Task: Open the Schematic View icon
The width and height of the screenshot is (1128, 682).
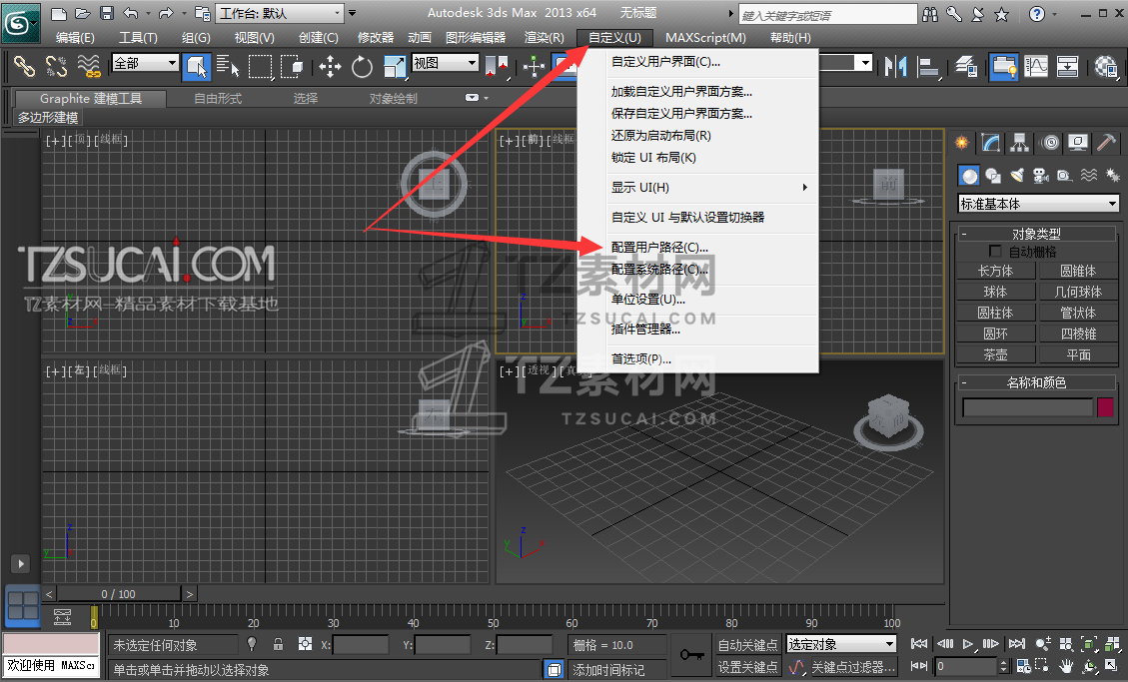Action: (x=1068, y=67)
